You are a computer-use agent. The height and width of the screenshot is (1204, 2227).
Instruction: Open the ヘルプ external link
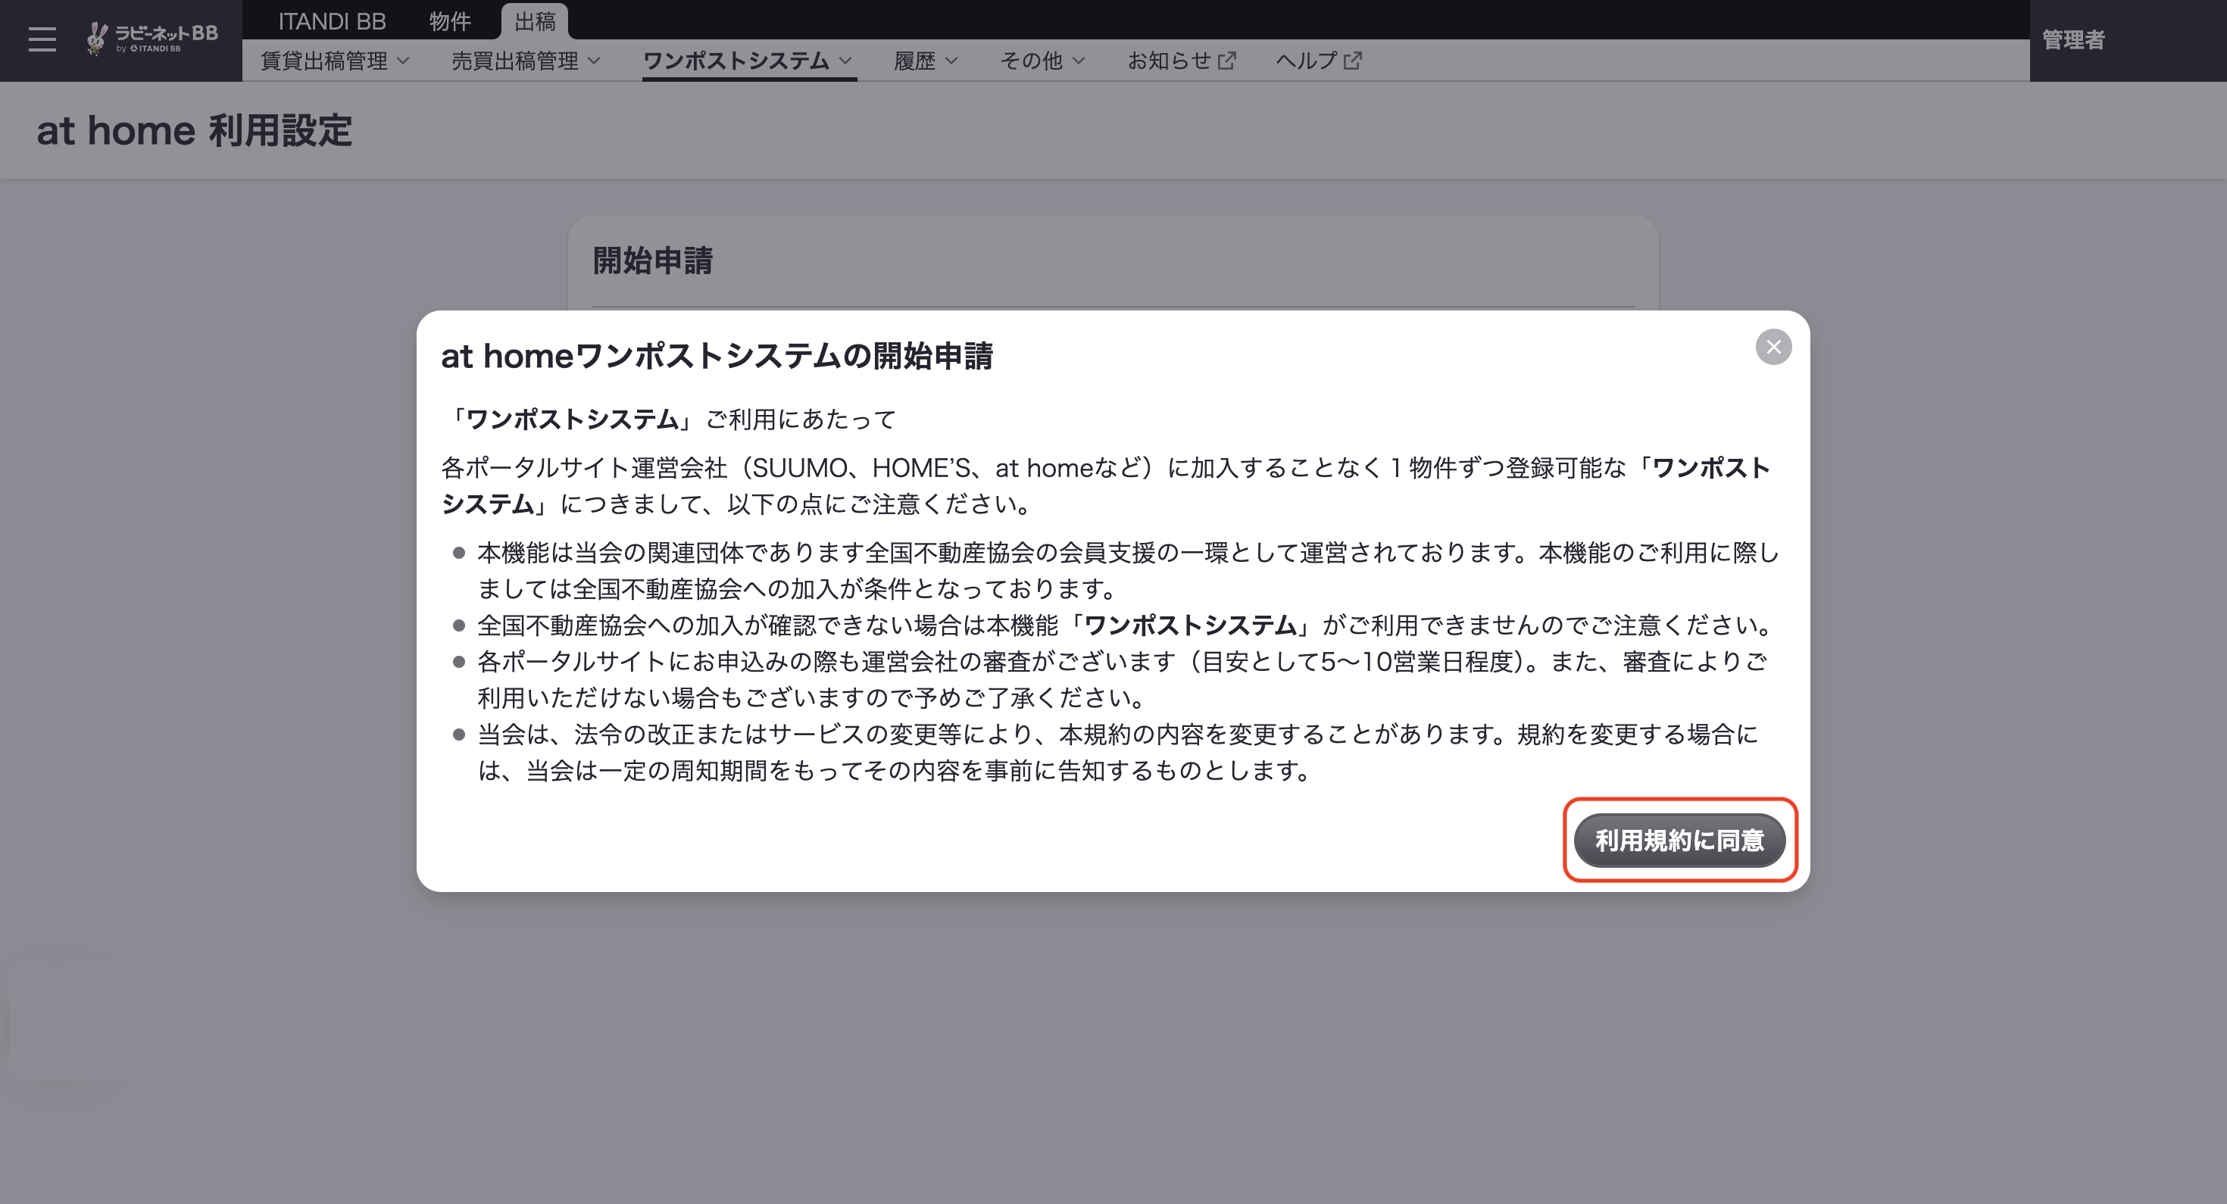point(1320,61)
